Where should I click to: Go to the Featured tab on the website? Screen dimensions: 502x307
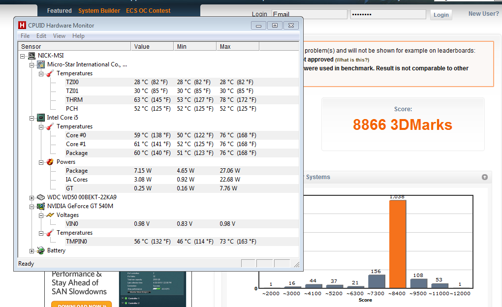59,10
